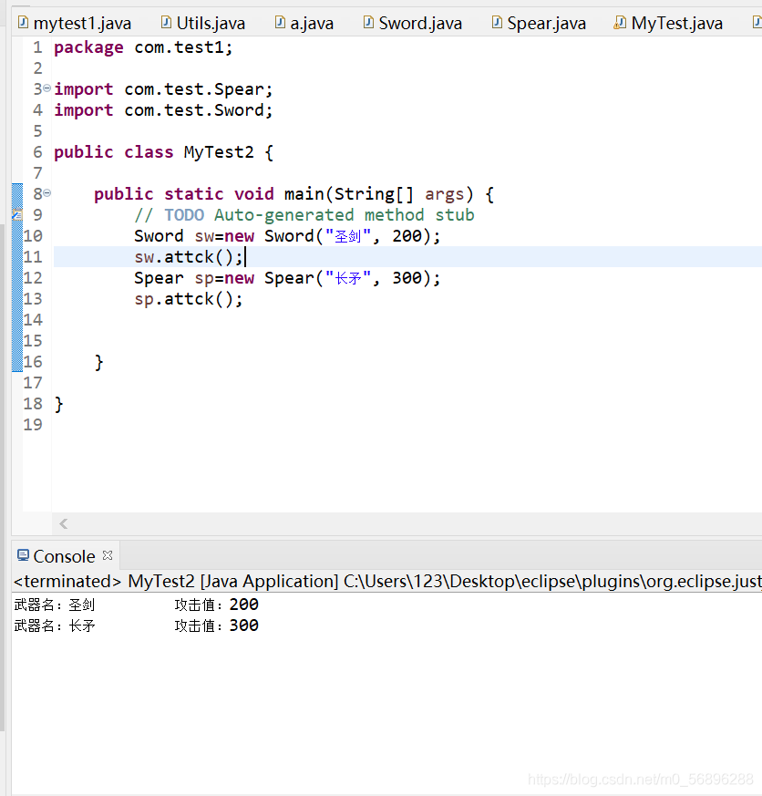Screen dimensions: 762x796
Task: Click the file icon on Sword.java tab
Action: (368, 22)
